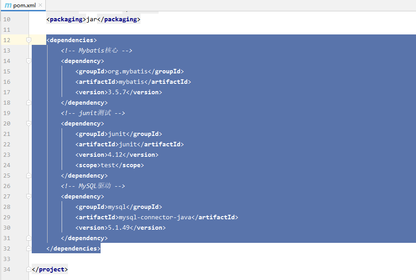Click the fold end marker at line 31
The height and width of the screenshot is (280, 416).
click(29, 238)
